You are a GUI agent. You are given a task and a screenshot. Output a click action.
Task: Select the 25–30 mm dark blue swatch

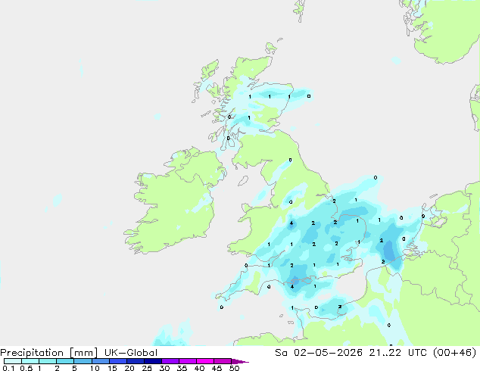(x=152, y=361)
